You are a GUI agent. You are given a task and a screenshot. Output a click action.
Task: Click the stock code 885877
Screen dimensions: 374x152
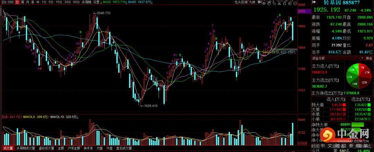click(351, 3)
